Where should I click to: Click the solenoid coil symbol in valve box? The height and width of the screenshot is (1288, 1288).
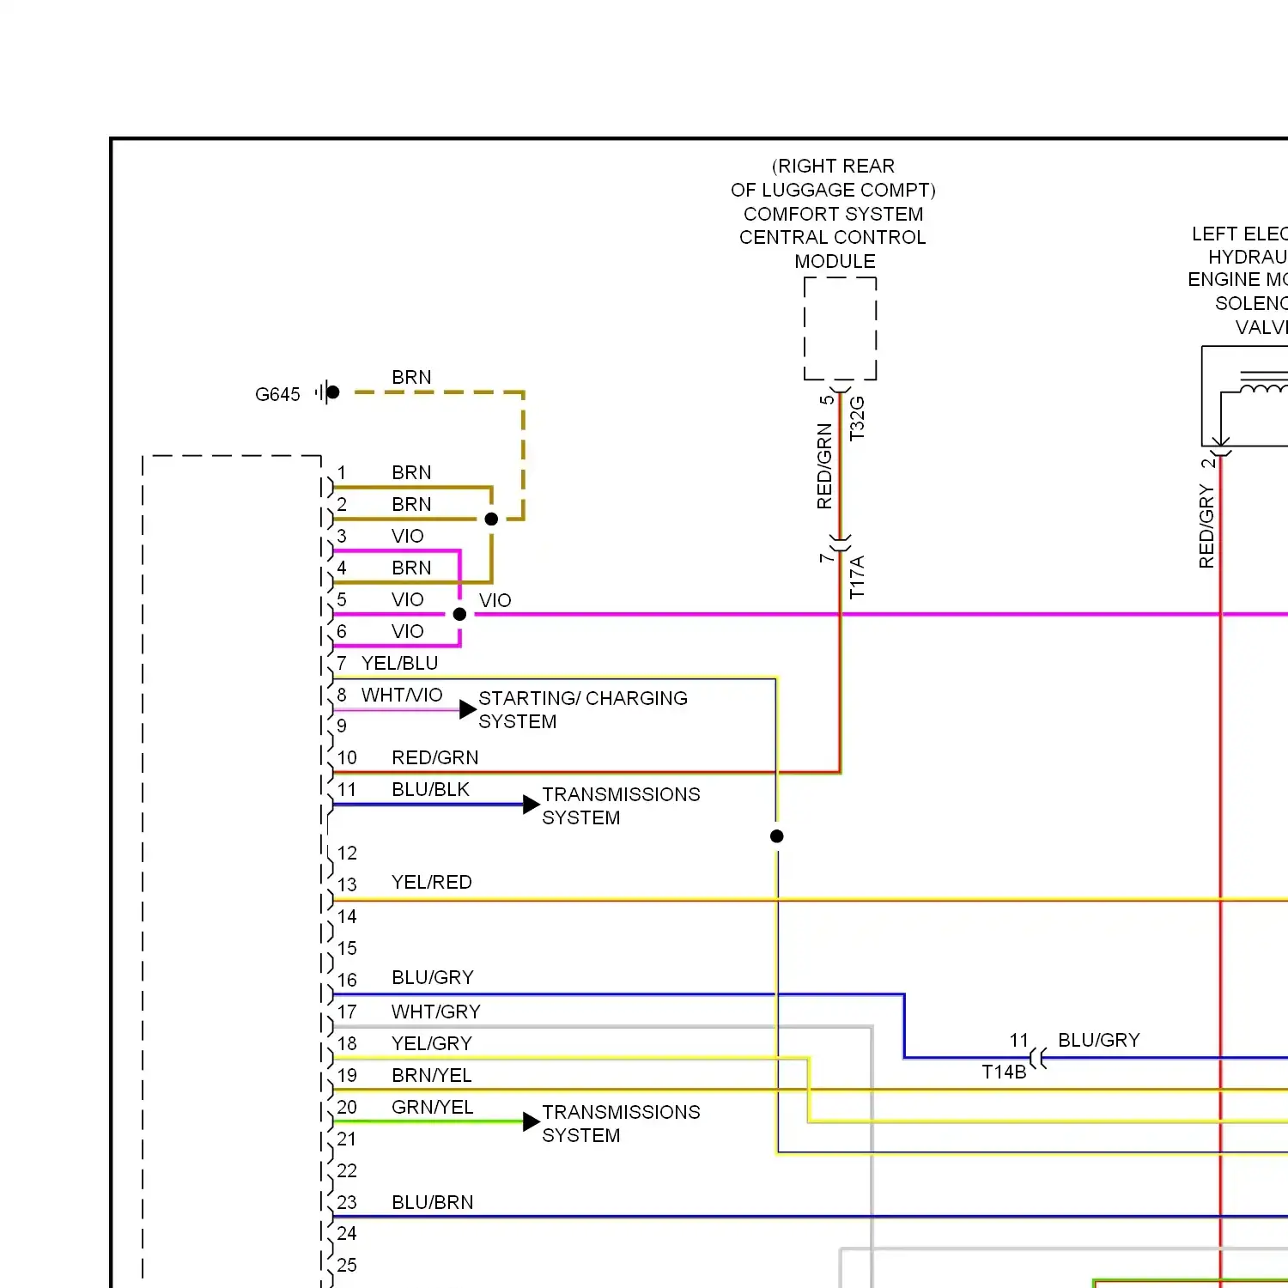[x=1264, y=384]
